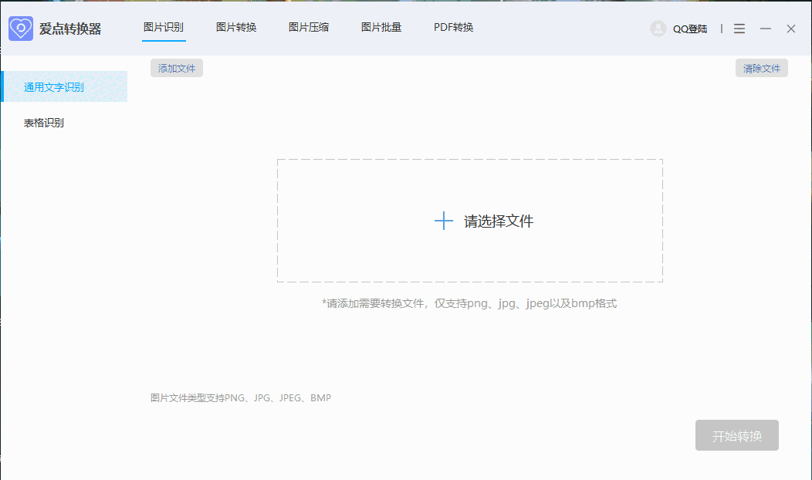Click the 开始转换 button
Image resolution: width=812 pixels, height=480 pixels.
(x=736, y=436)
